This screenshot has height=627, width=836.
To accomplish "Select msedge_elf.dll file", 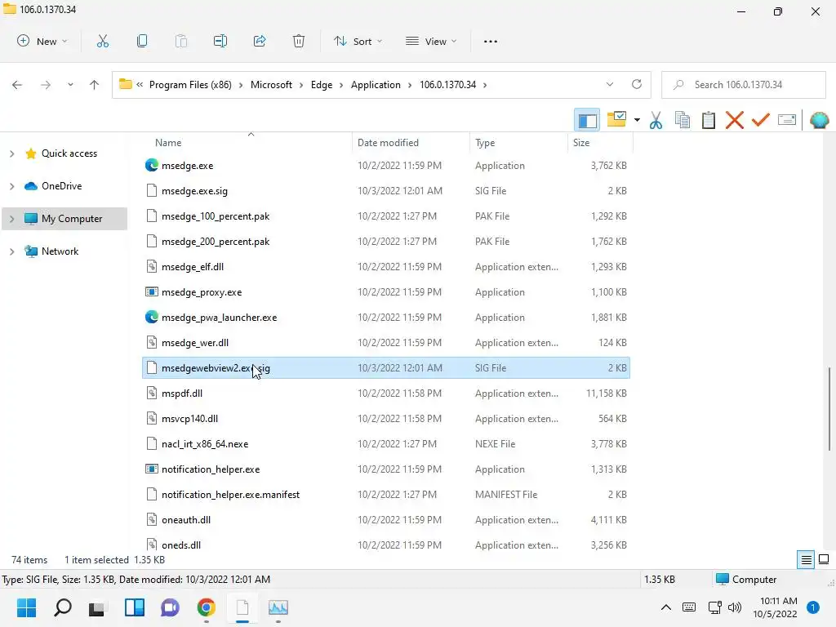I will click(386, 267).
